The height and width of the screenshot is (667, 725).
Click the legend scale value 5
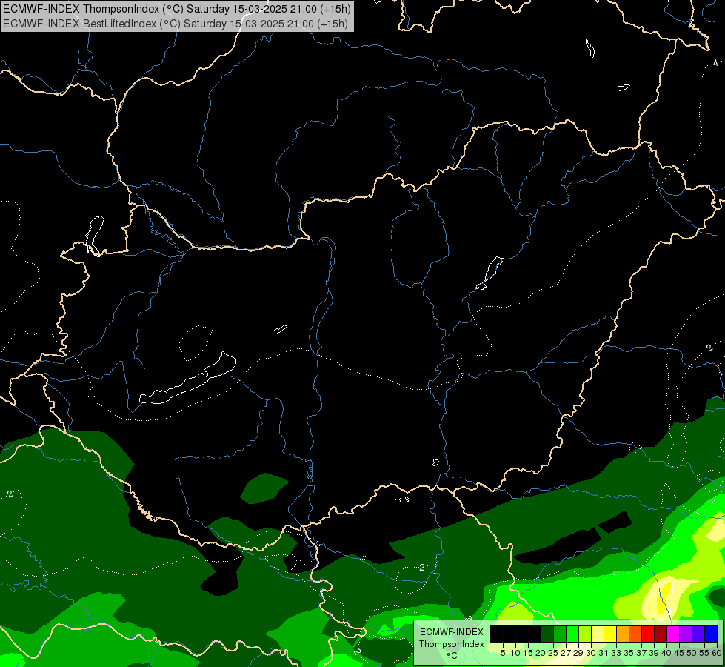(x=503, y=653)
